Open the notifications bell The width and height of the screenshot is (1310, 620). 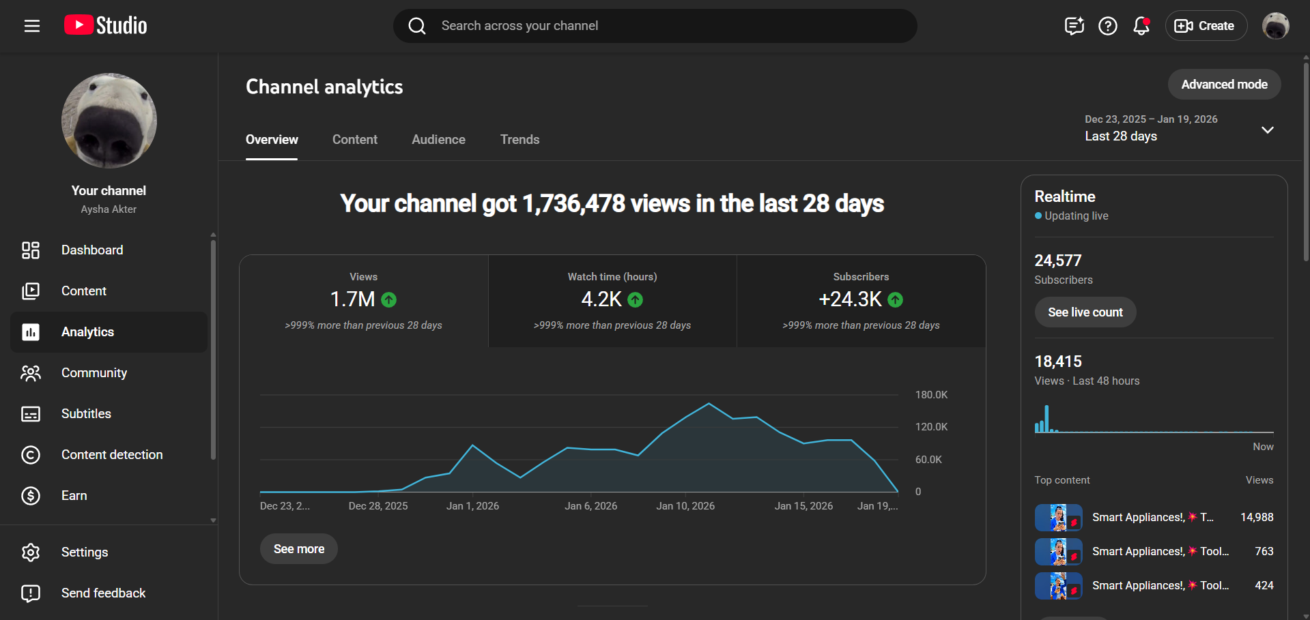point(1141,26)
